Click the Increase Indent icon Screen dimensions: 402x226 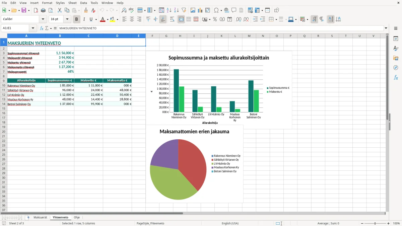(255, 19)
